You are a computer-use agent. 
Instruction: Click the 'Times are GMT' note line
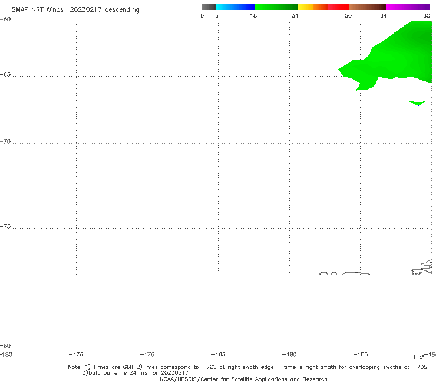[247, 367]
